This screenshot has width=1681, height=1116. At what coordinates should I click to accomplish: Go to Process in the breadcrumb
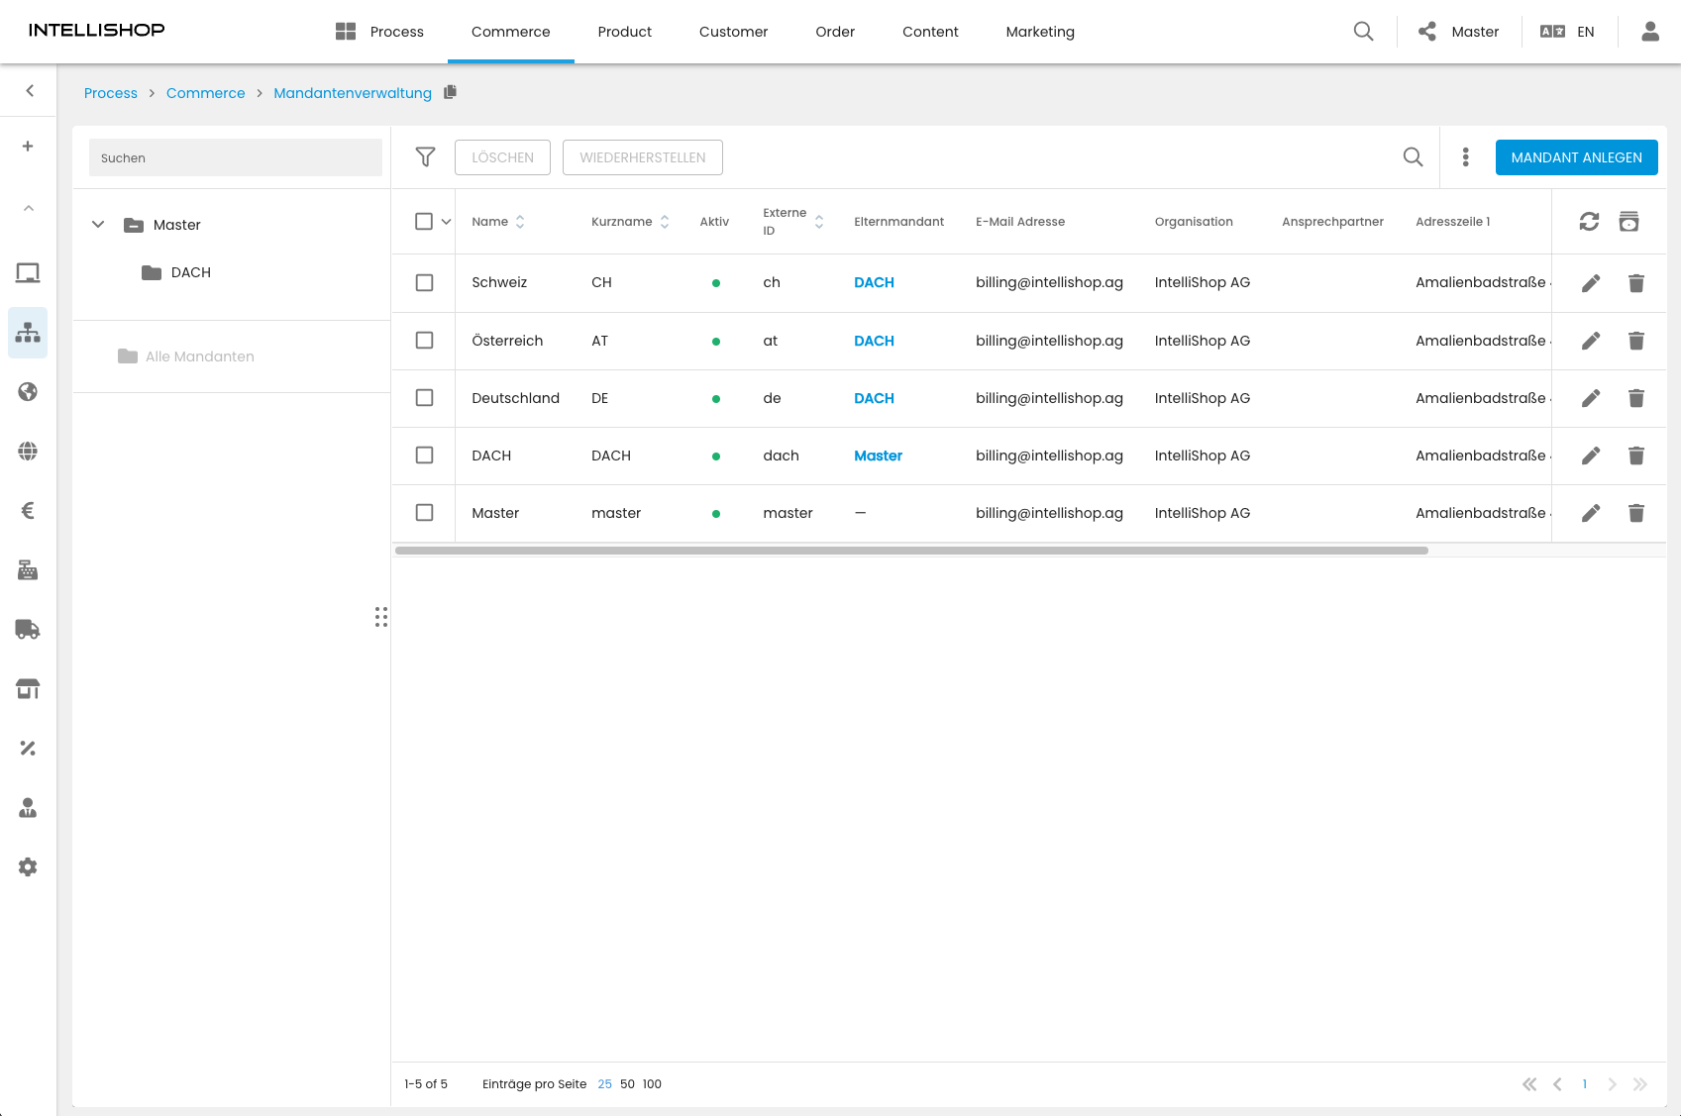(111, 93)
